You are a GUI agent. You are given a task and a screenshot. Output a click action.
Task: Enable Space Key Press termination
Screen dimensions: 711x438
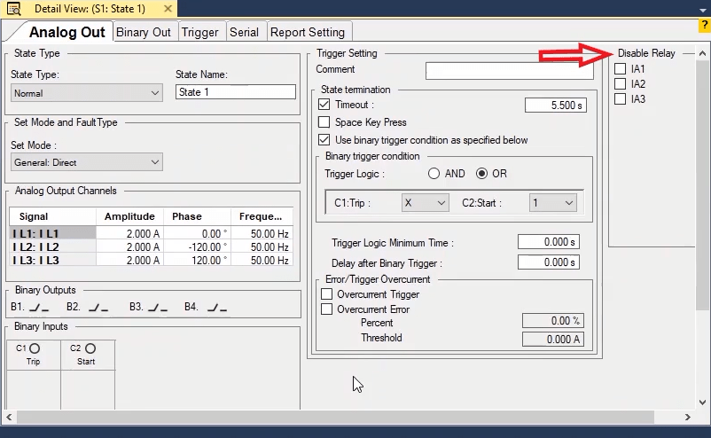pyautogui.click(x=324, y=122)
